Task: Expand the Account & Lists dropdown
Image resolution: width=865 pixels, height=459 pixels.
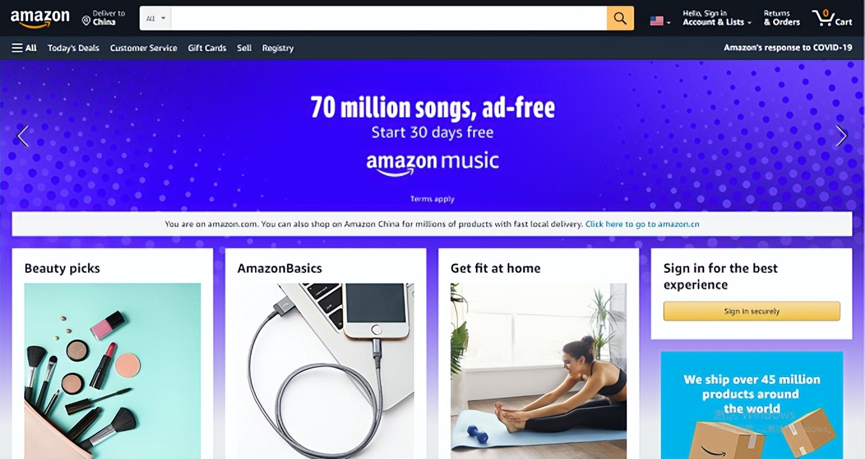Action: coord(717,18)
